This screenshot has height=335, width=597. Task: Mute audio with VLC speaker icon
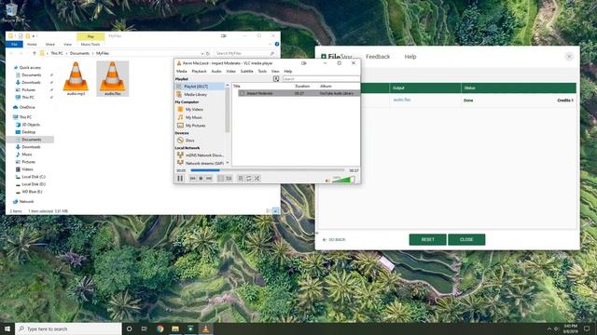[327, 181]
